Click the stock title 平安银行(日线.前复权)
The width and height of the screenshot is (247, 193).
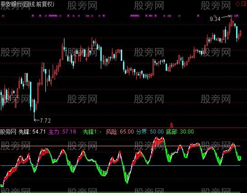pos(27,5)
